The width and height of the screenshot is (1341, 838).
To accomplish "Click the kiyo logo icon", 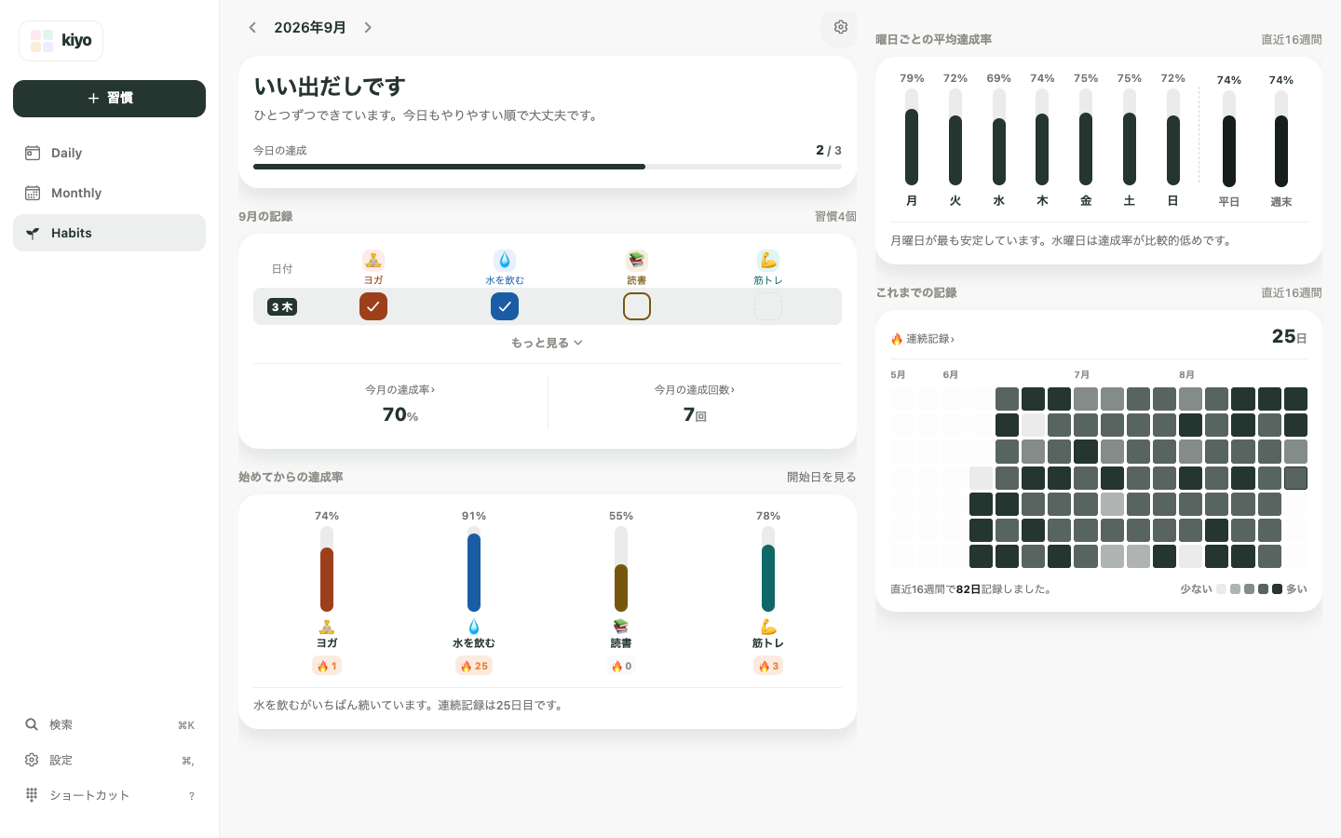I will (42, 41).
